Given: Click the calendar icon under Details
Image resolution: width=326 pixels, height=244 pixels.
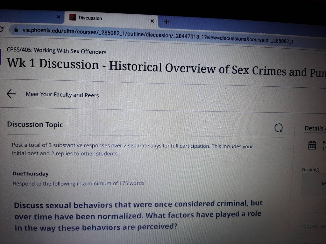Looking at the screenshot, I should (x=312, y=145).
